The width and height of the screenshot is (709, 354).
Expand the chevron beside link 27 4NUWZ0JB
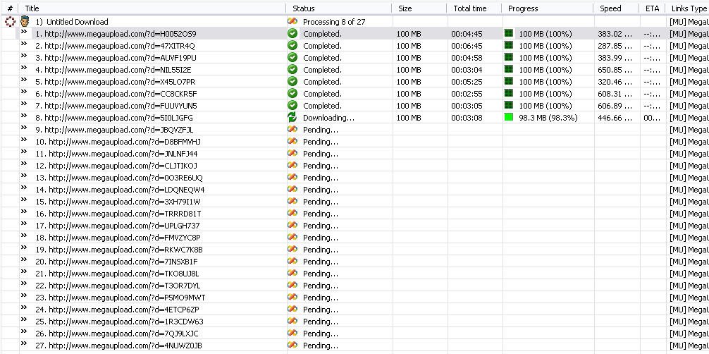coord(24,343)
